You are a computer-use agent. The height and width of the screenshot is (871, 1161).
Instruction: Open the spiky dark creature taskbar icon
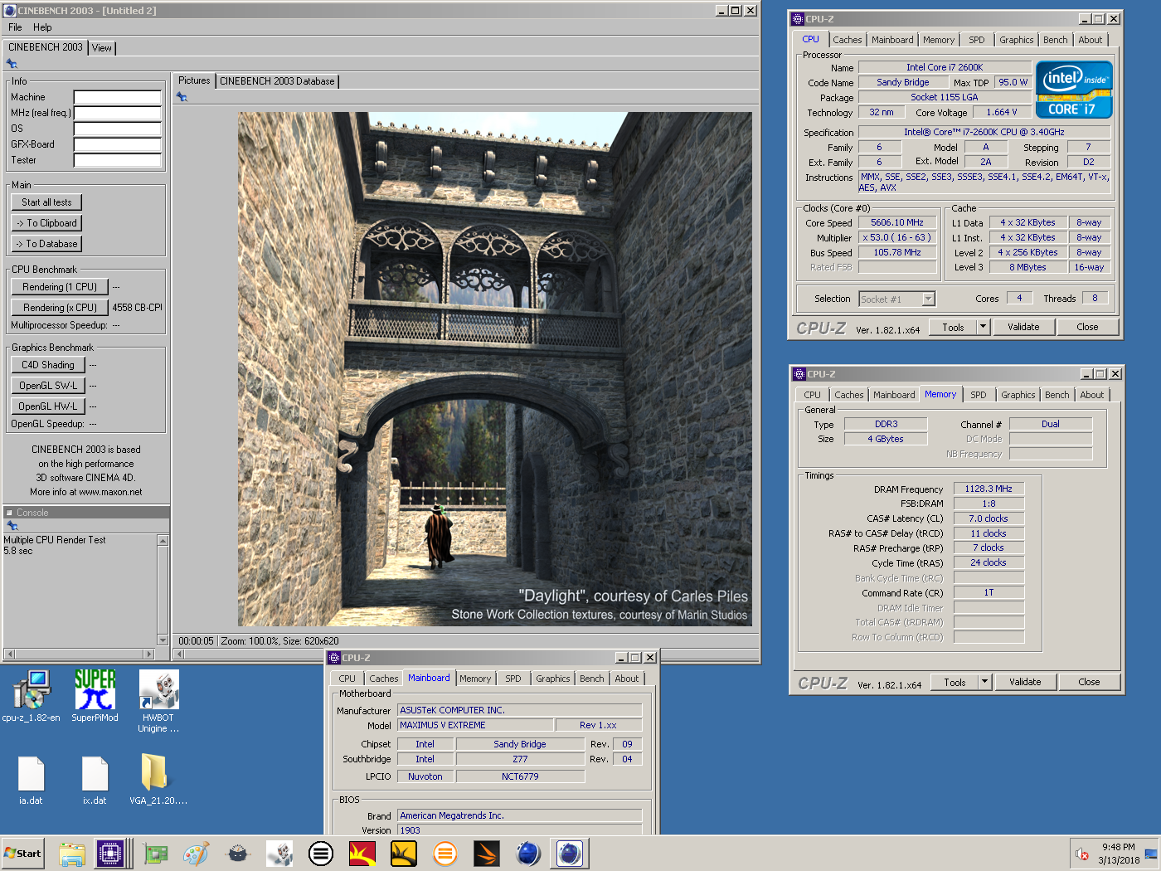tap(238, 854)
